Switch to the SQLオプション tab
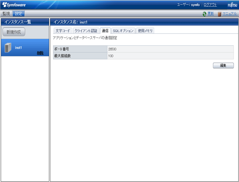The width and height of the screenshot is (239, 182). pyautogui.click(x=123, y=31)
